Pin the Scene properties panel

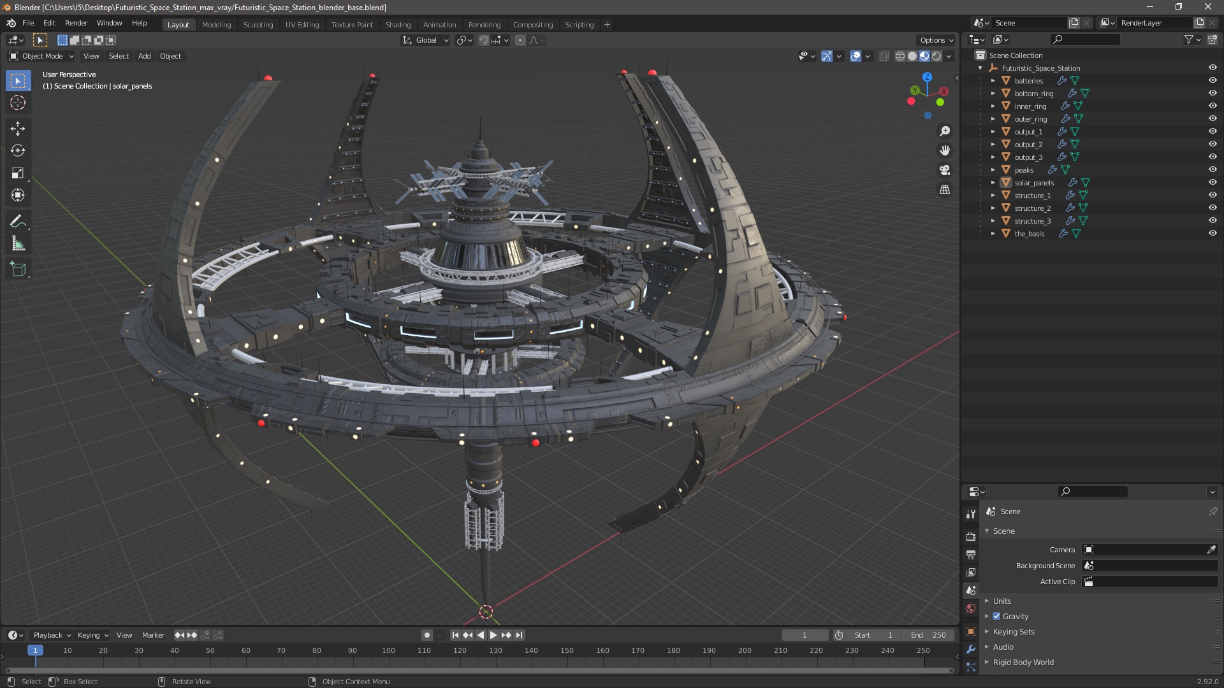(1213, 512)
